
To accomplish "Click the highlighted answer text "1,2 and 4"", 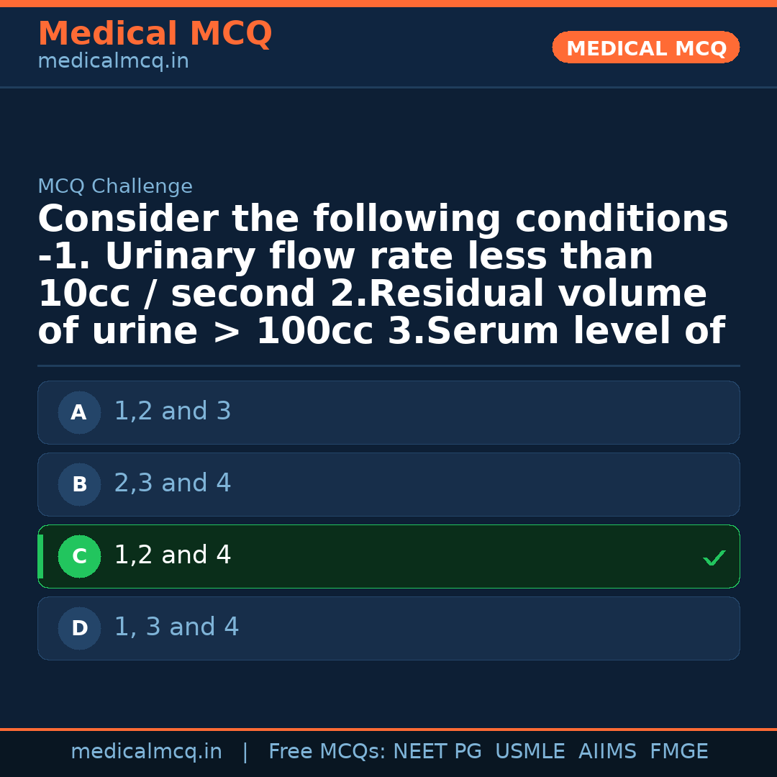I will [173, 555].
